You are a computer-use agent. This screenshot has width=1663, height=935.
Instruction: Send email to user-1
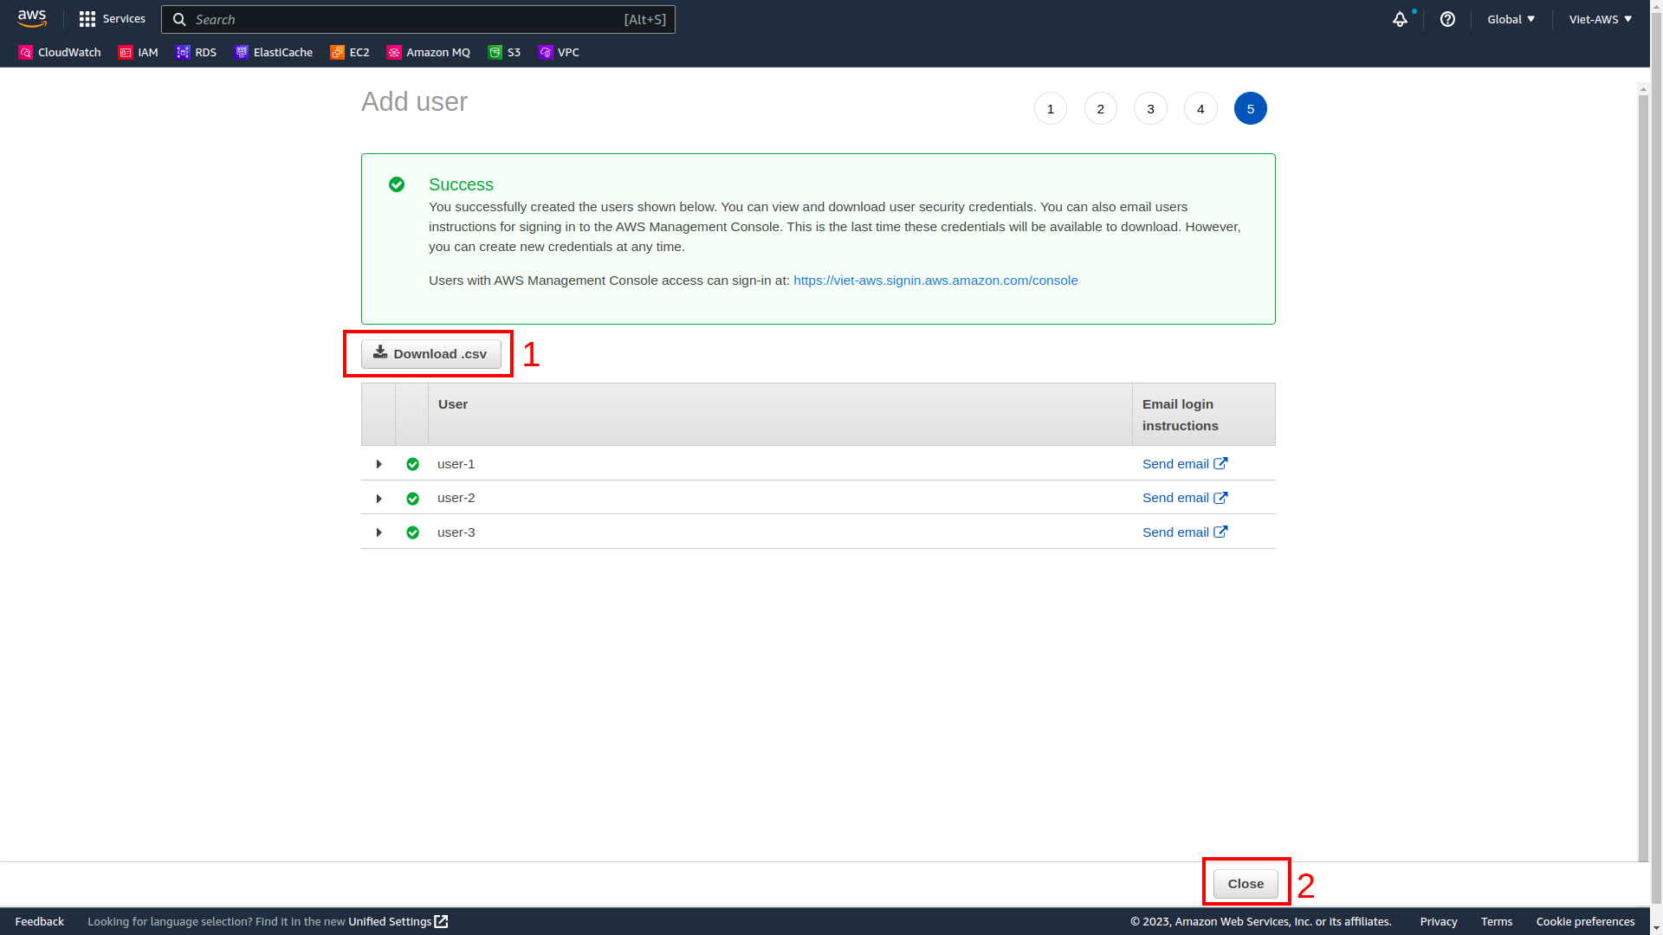pyautogui.click(x=1185, y=464)
